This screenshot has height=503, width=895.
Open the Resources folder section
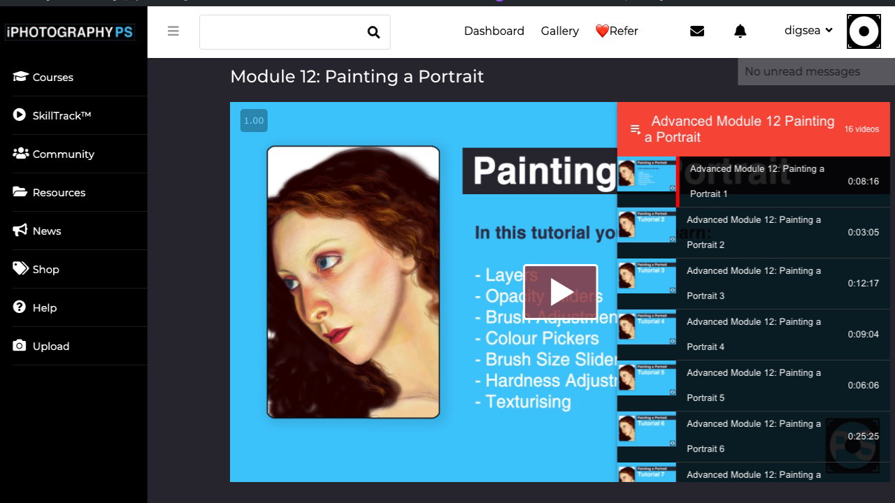(59, 192)
